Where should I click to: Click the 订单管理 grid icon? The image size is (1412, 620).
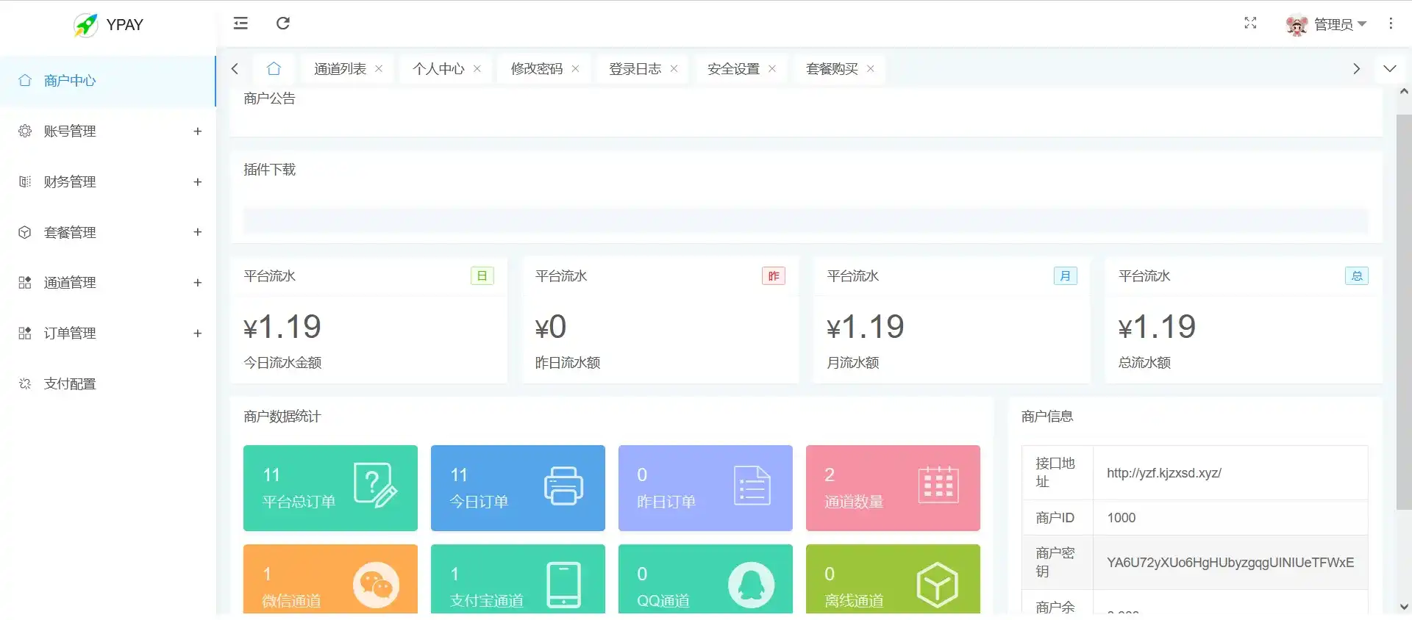tap(25, 334)
